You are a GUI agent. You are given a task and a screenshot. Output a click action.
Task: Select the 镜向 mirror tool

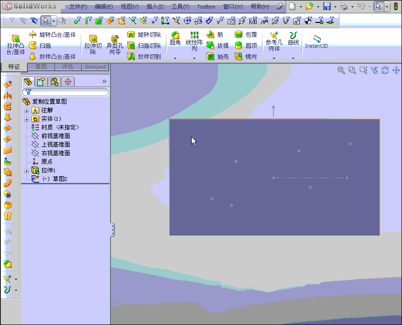tap(246, 56)
